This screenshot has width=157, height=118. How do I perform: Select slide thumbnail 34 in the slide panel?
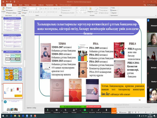[x=13, y=57]
